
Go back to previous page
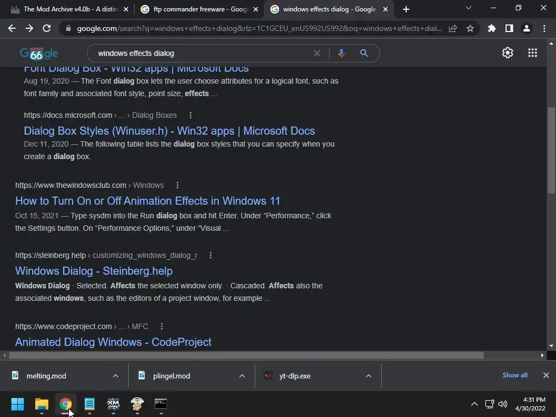12,28
